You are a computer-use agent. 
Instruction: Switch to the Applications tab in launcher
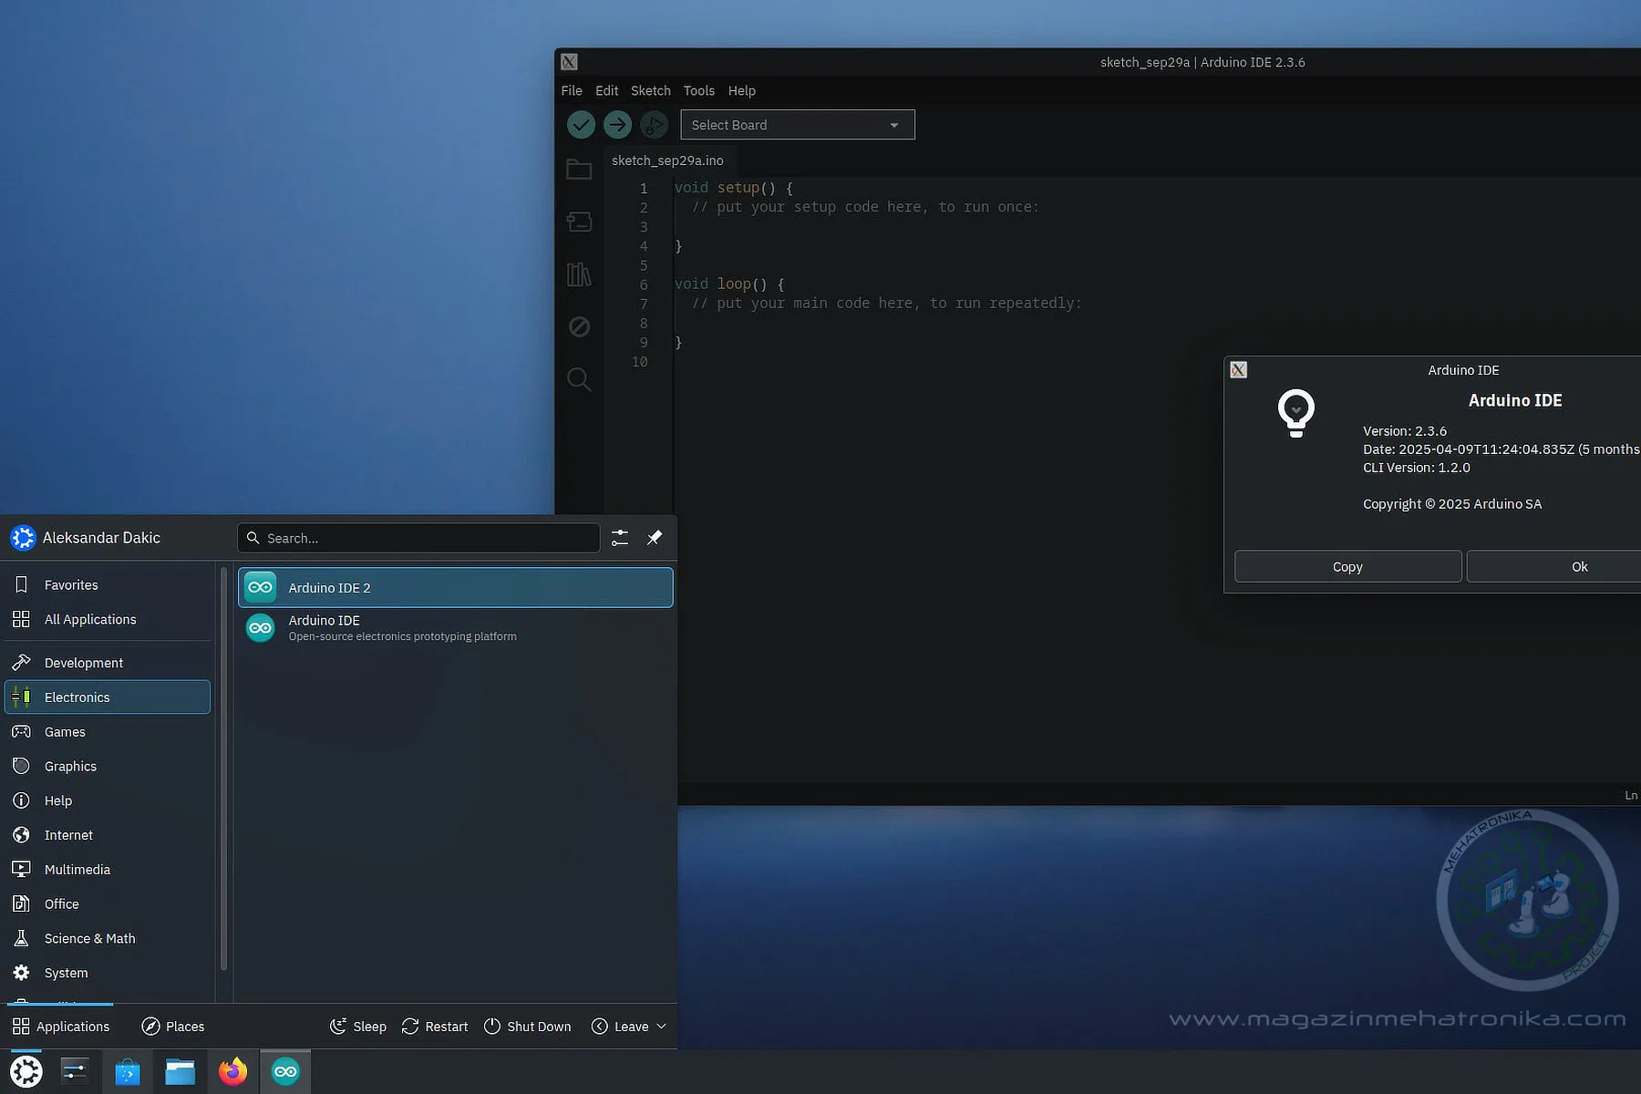tap(61, 1027)
